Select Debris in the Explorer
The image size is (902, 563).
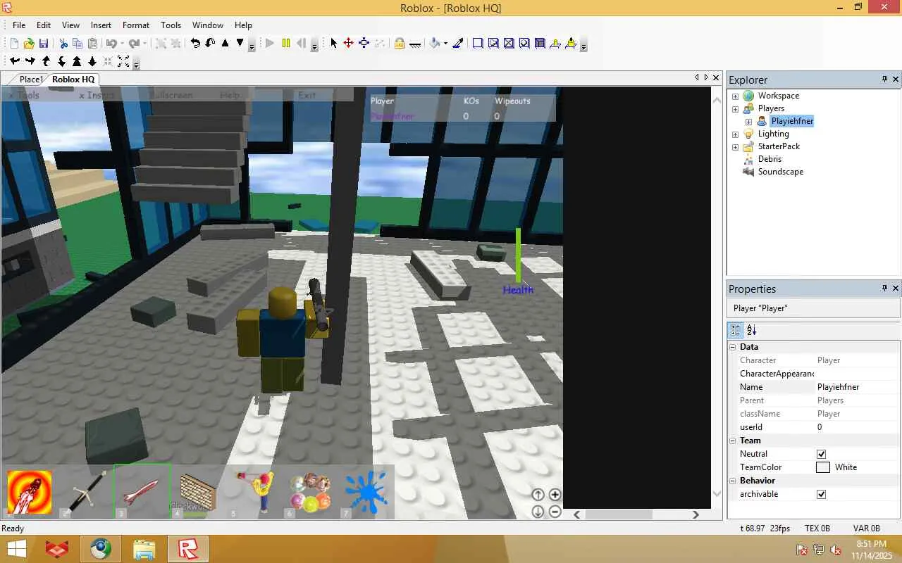(770, 159)
